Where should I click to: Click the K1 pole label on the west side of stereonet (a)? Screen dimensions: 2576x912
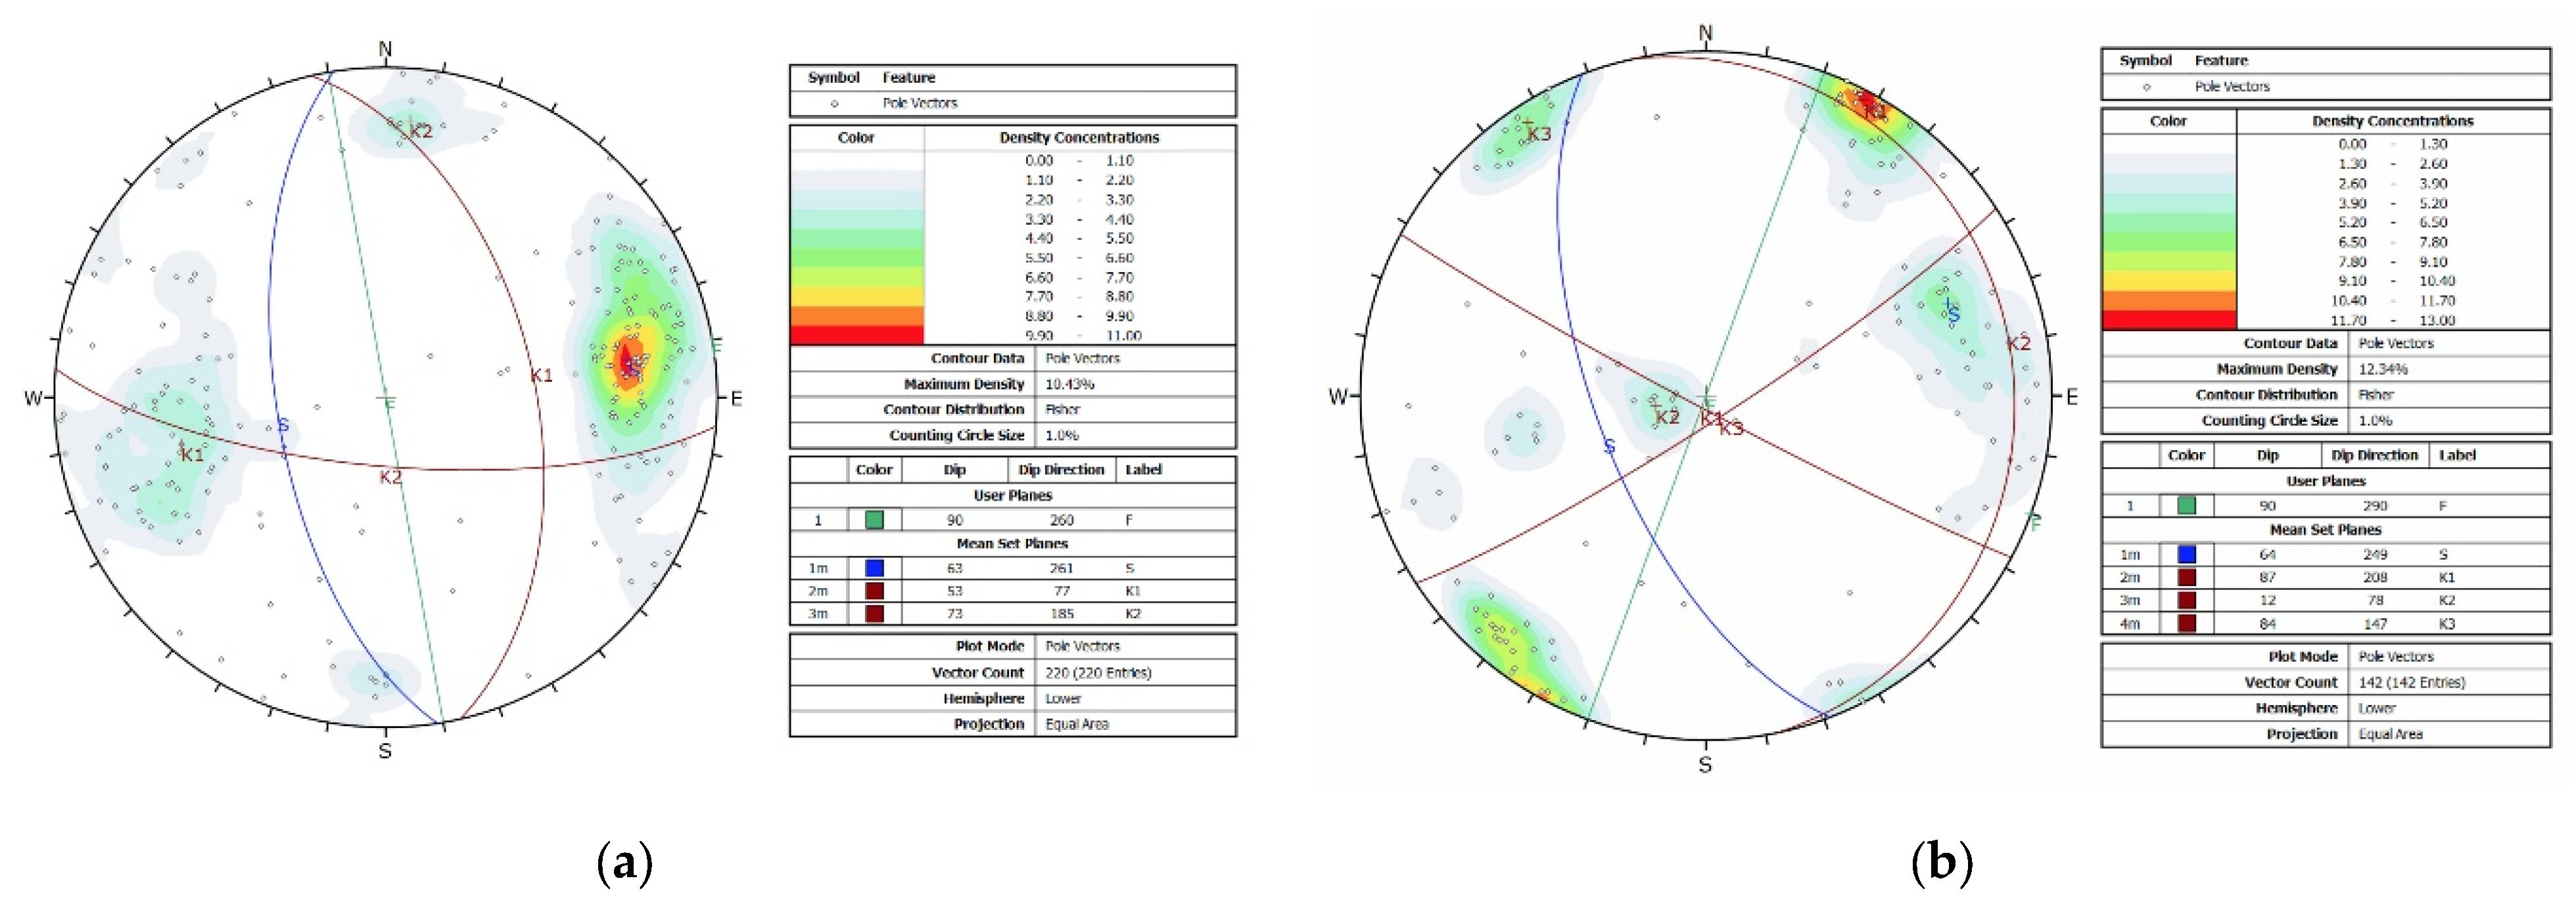point(191,455)
